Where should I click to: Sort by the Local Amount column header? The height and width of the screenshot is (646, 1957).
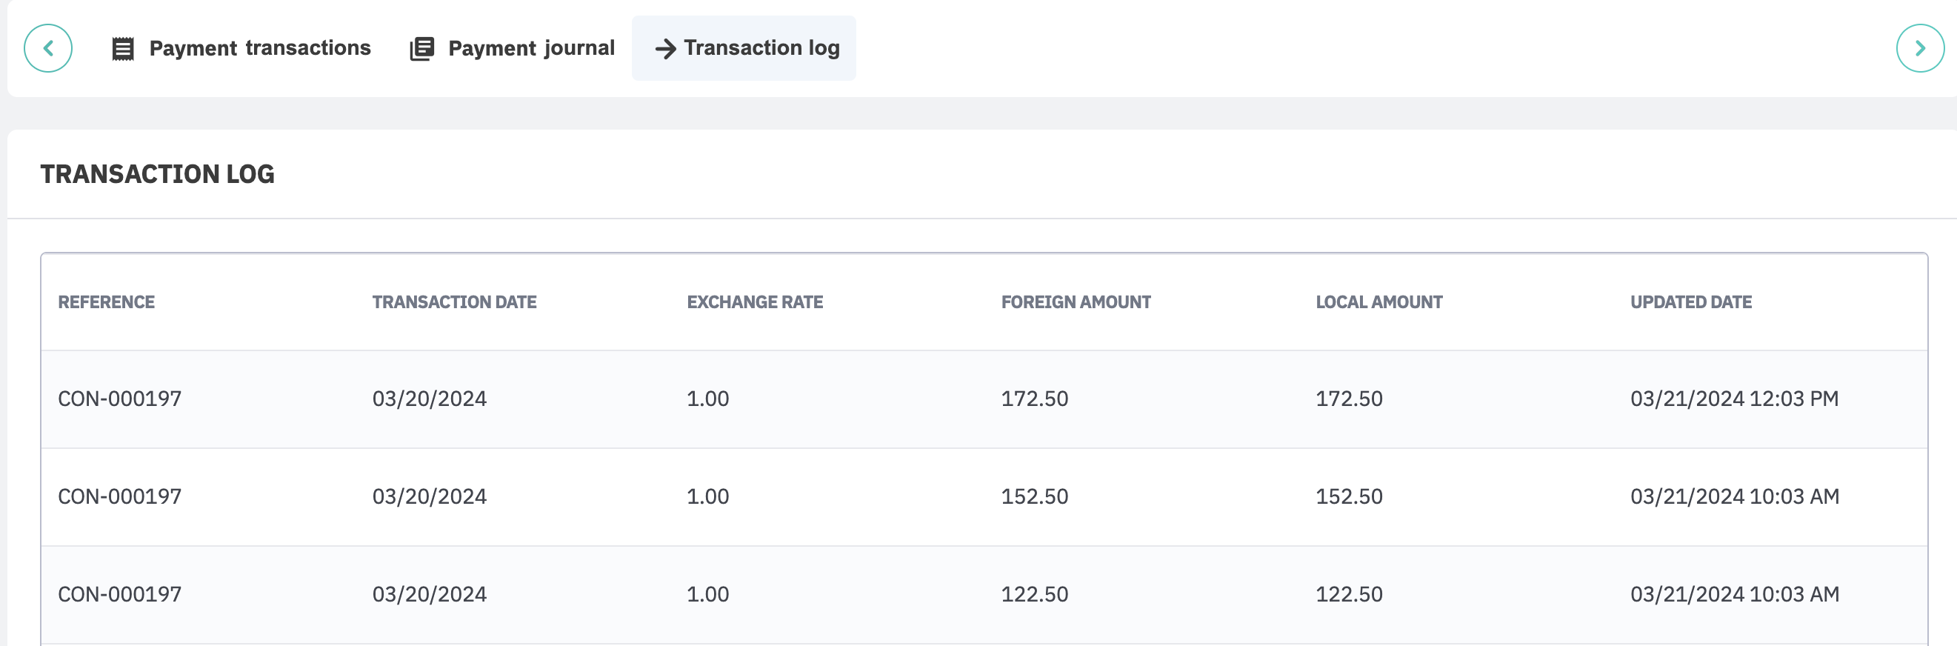1379,302
